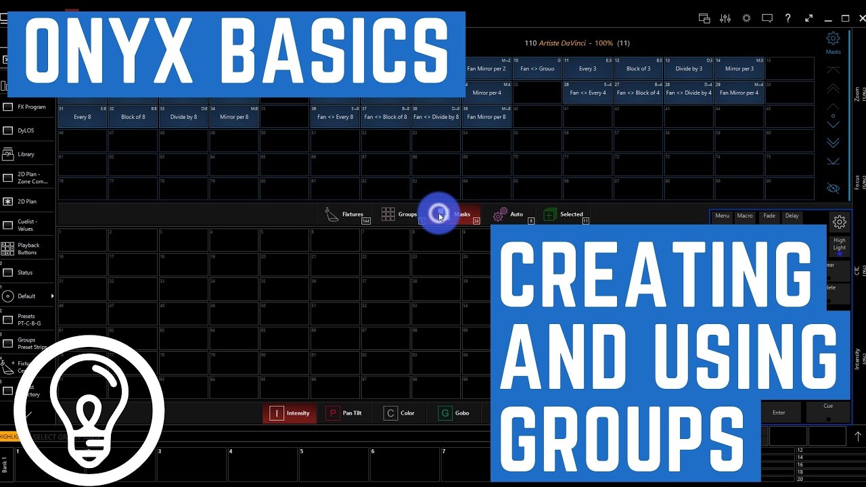866x487 pixels.
Task: Select the Fan <> Divide by 8 mask
Action: (x=436, y=116)
